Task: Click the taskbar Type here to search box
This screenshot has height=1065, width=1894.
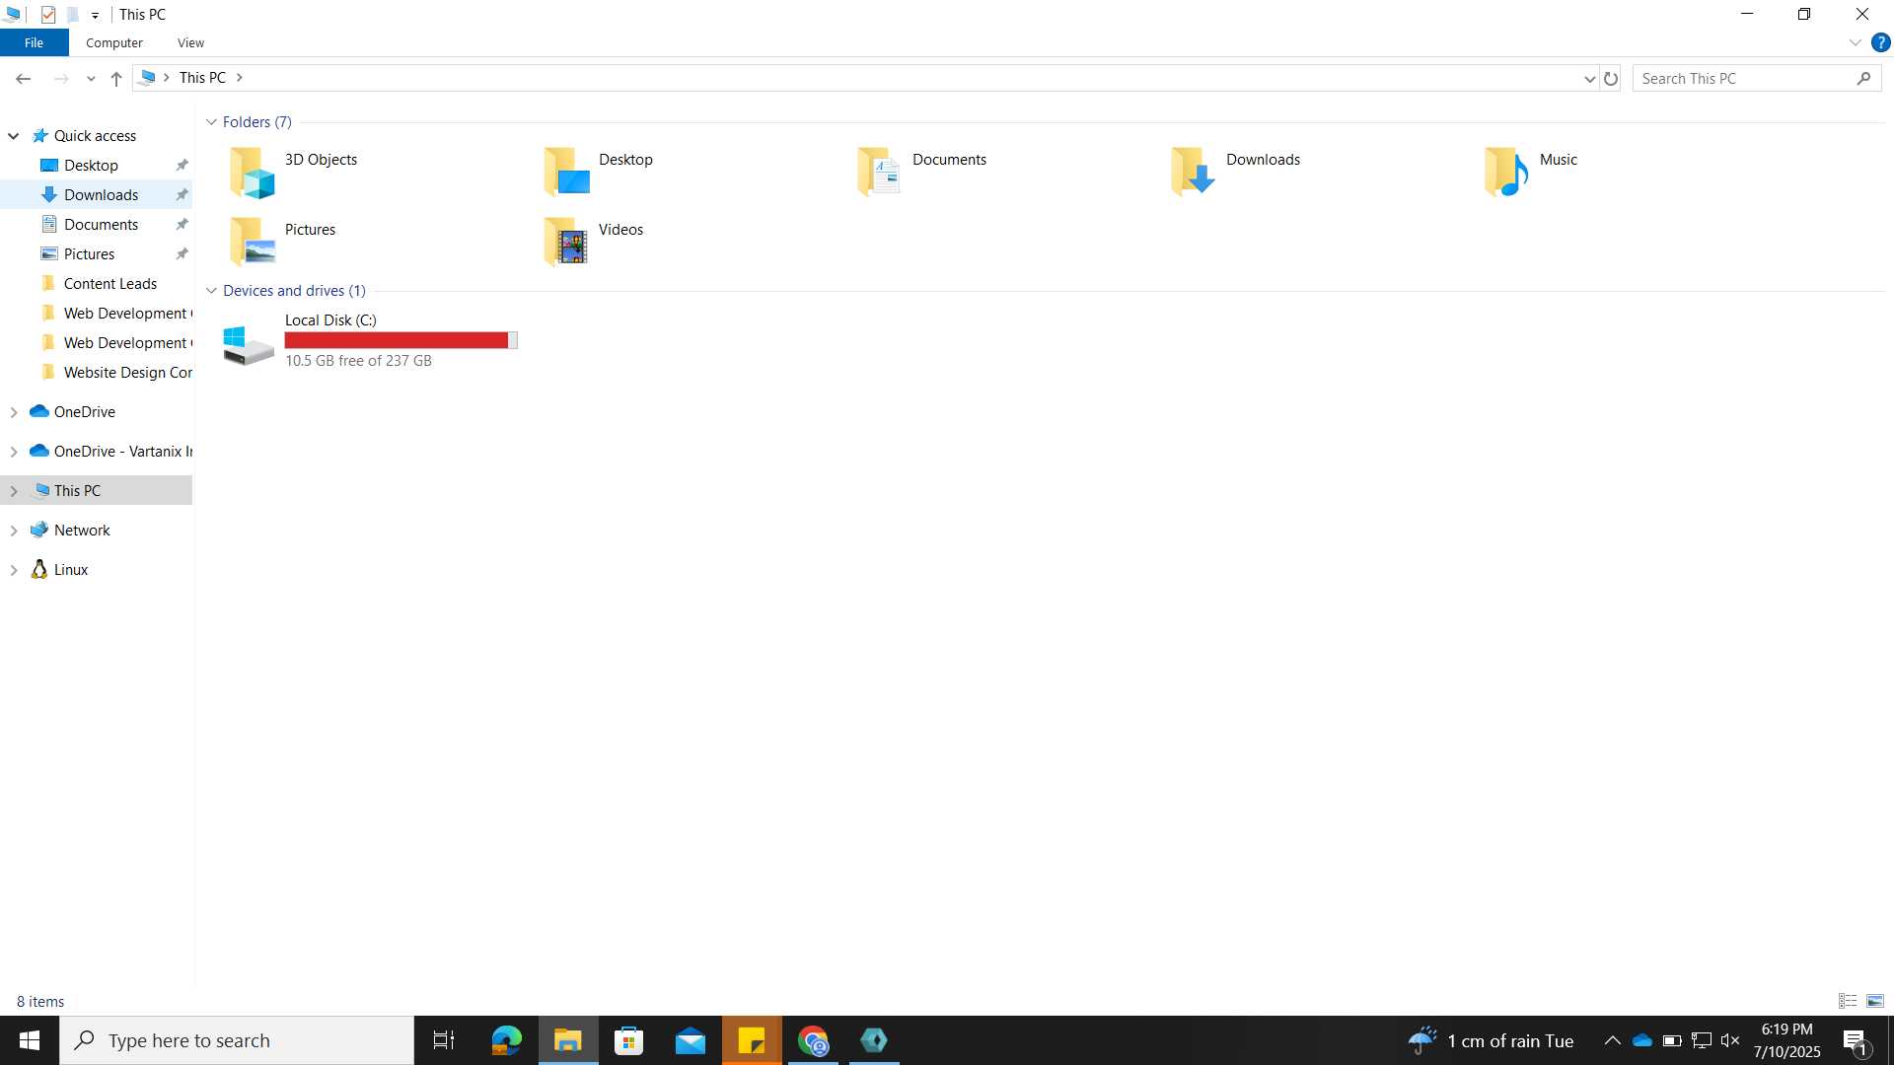Action: pos(237,1040)
